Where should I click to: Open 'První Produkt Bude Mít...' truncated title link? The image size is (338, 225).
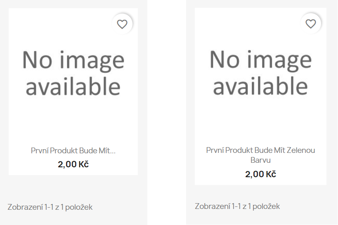click(73, 150)
